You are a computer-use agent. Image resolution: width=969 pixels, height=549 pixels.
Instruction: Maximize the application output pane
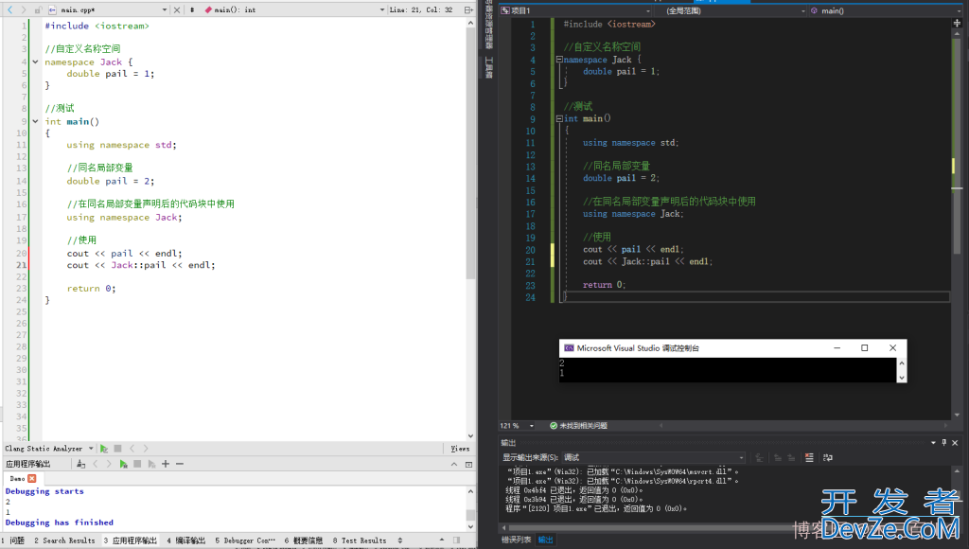pyautogui.click(x=468, y=464)
